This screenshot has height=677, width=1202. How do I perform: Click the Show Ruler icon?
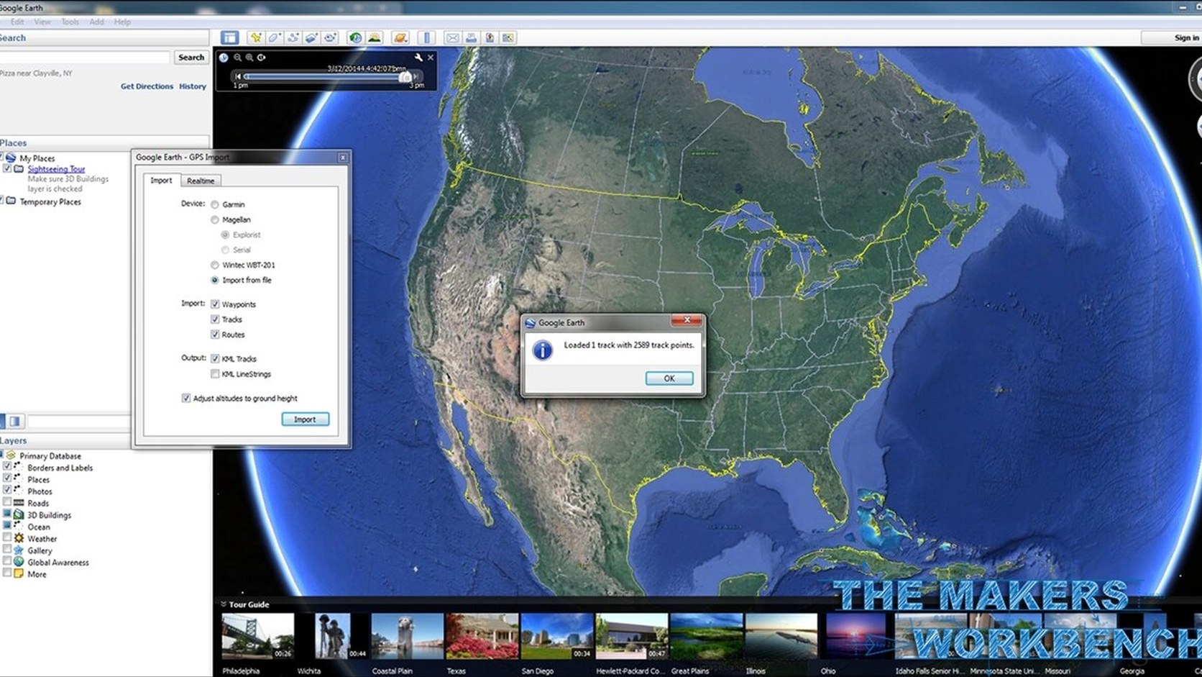[426, 37]
